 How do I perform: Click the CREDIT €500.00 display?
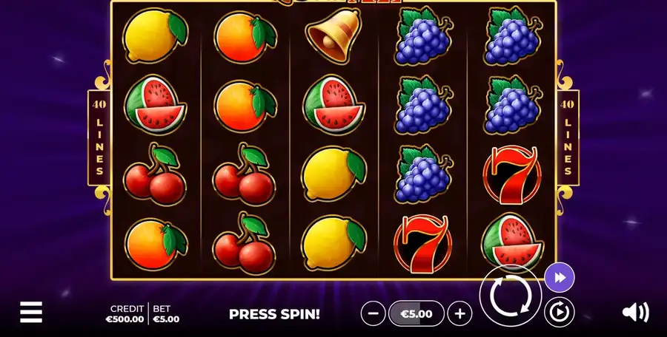125,314
